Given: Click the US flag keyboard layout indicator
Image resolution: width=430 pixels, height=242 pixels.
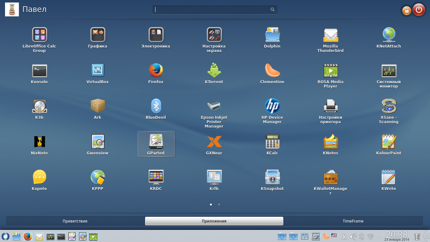Looking at the screenshot, I should tap(334, 235).
